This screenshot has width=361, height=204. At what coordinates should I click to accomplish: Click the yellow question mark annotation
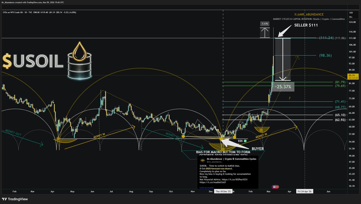point(289,98)
